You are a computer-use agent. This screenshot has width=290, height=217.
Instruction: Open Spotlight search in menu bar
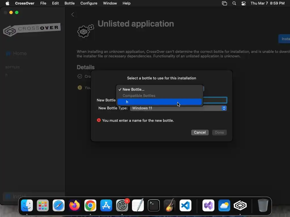coord(234,3)
